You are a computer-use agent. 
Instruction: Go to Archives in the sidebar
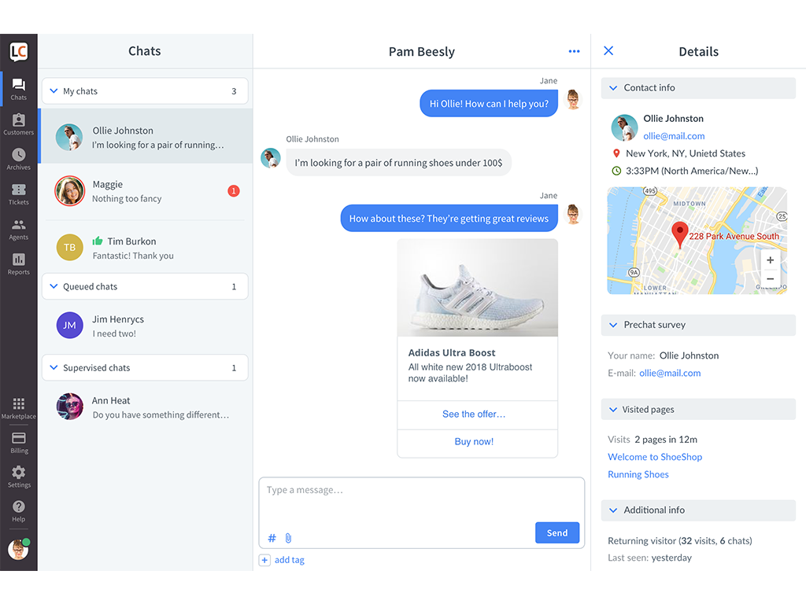(18, 158)
